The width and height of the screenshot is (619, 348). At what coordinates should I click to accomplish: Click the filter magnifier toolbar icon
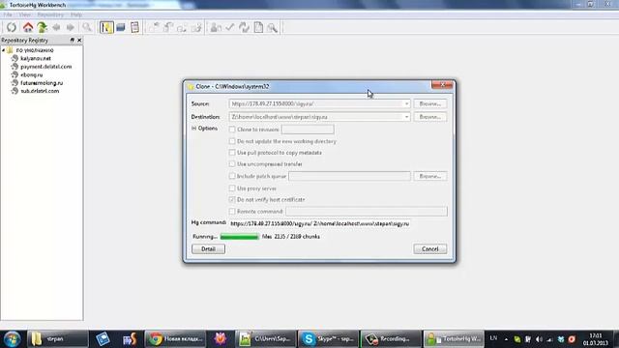(x=87, y=27)
